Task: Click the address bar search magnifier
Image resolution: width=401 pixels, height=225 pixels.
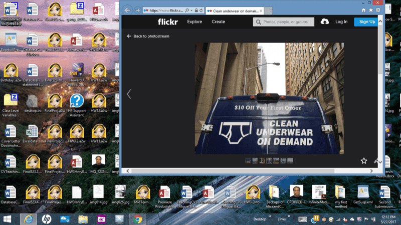Action: tap(187, 10)
